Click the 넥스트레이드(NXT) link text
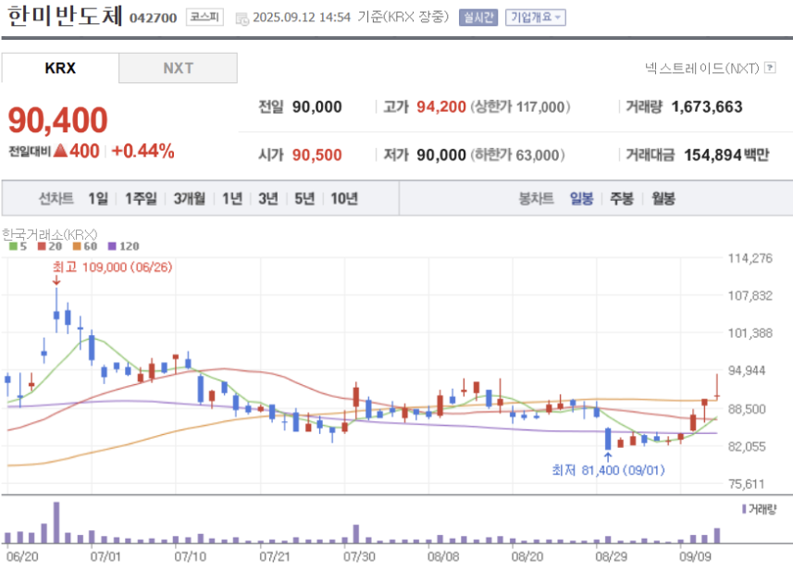 (x=702, y=68)
